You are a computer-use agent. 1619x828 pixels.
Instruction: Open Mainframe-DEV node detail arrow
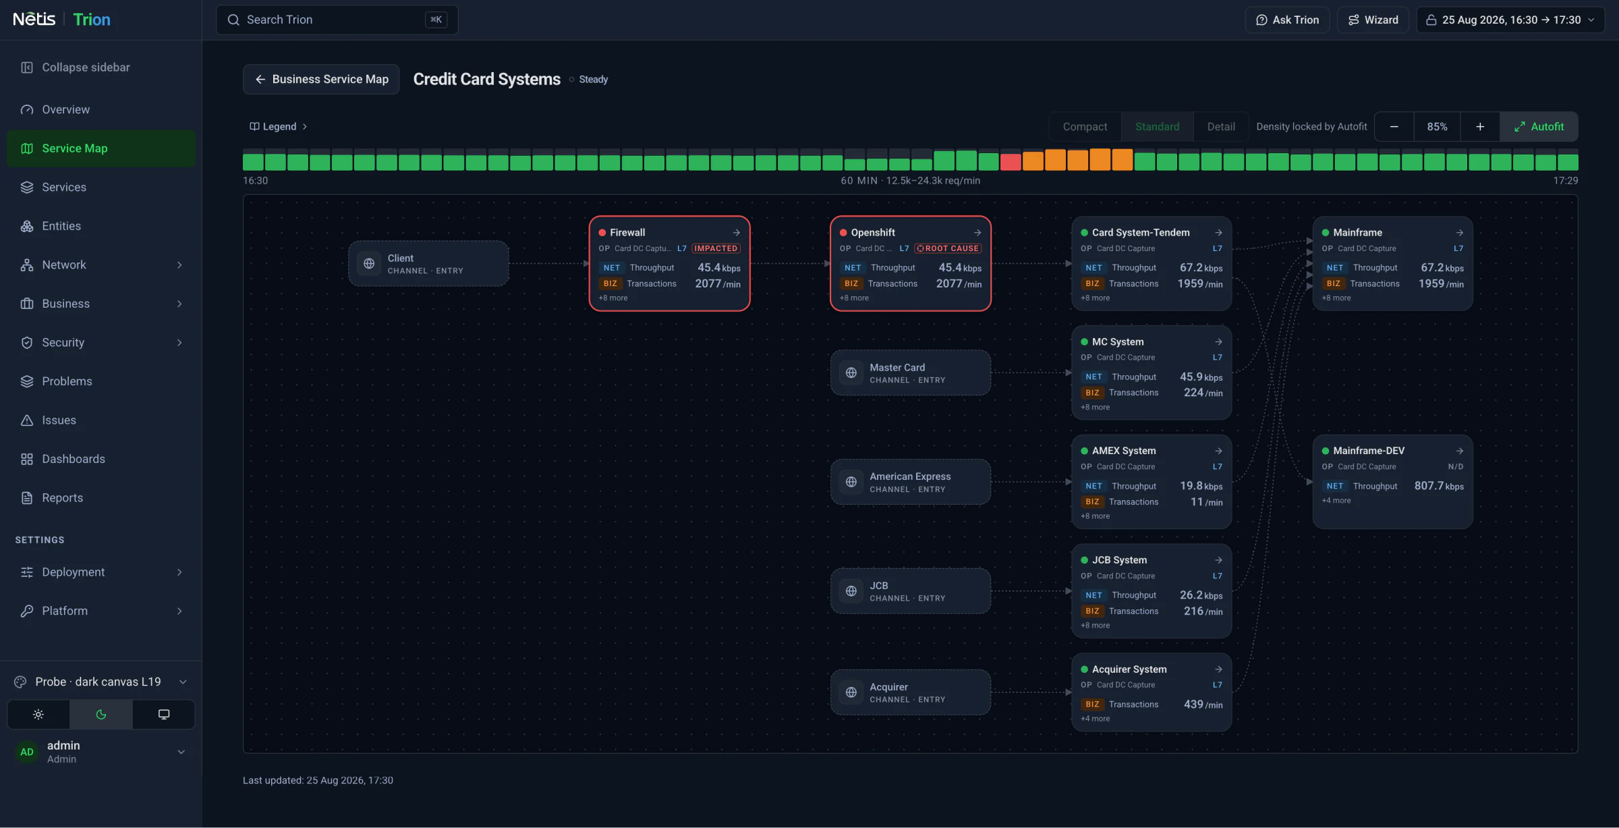(x=1460, y=451)
